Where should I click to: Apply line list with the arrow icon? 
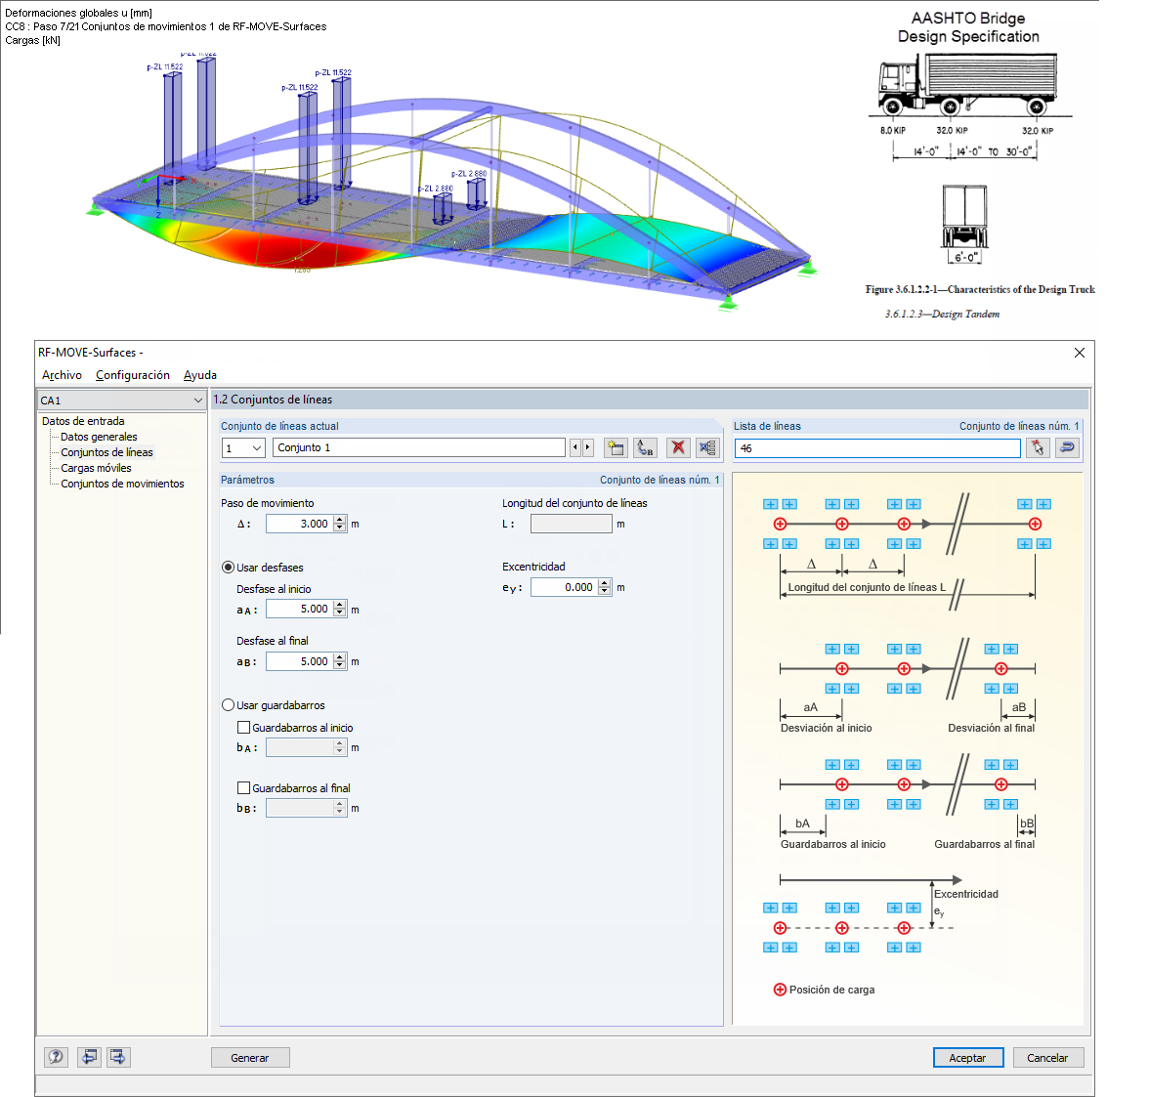[1066, 447]
